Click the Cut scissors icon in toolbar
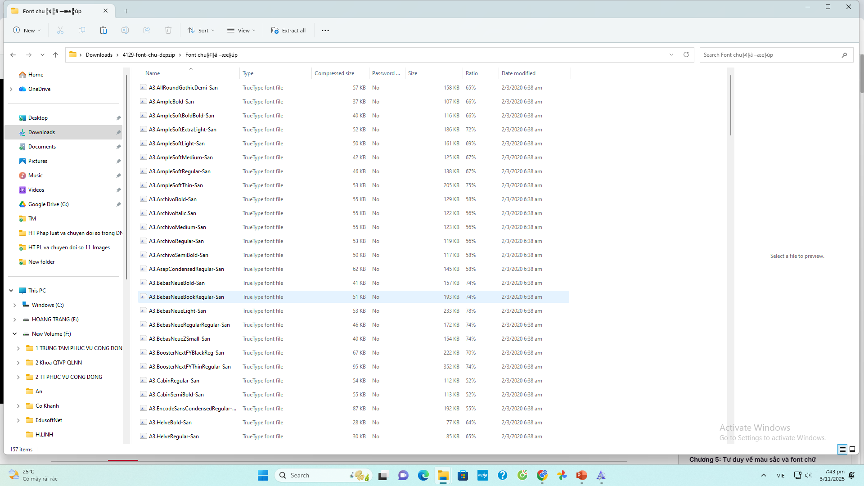The height and width of the screenshot is (486, 864). pyautogui.click(x=60, y=31)
